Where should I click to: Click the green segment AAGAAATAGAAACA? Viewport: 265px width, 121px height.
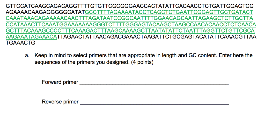[x=31, y=37]
